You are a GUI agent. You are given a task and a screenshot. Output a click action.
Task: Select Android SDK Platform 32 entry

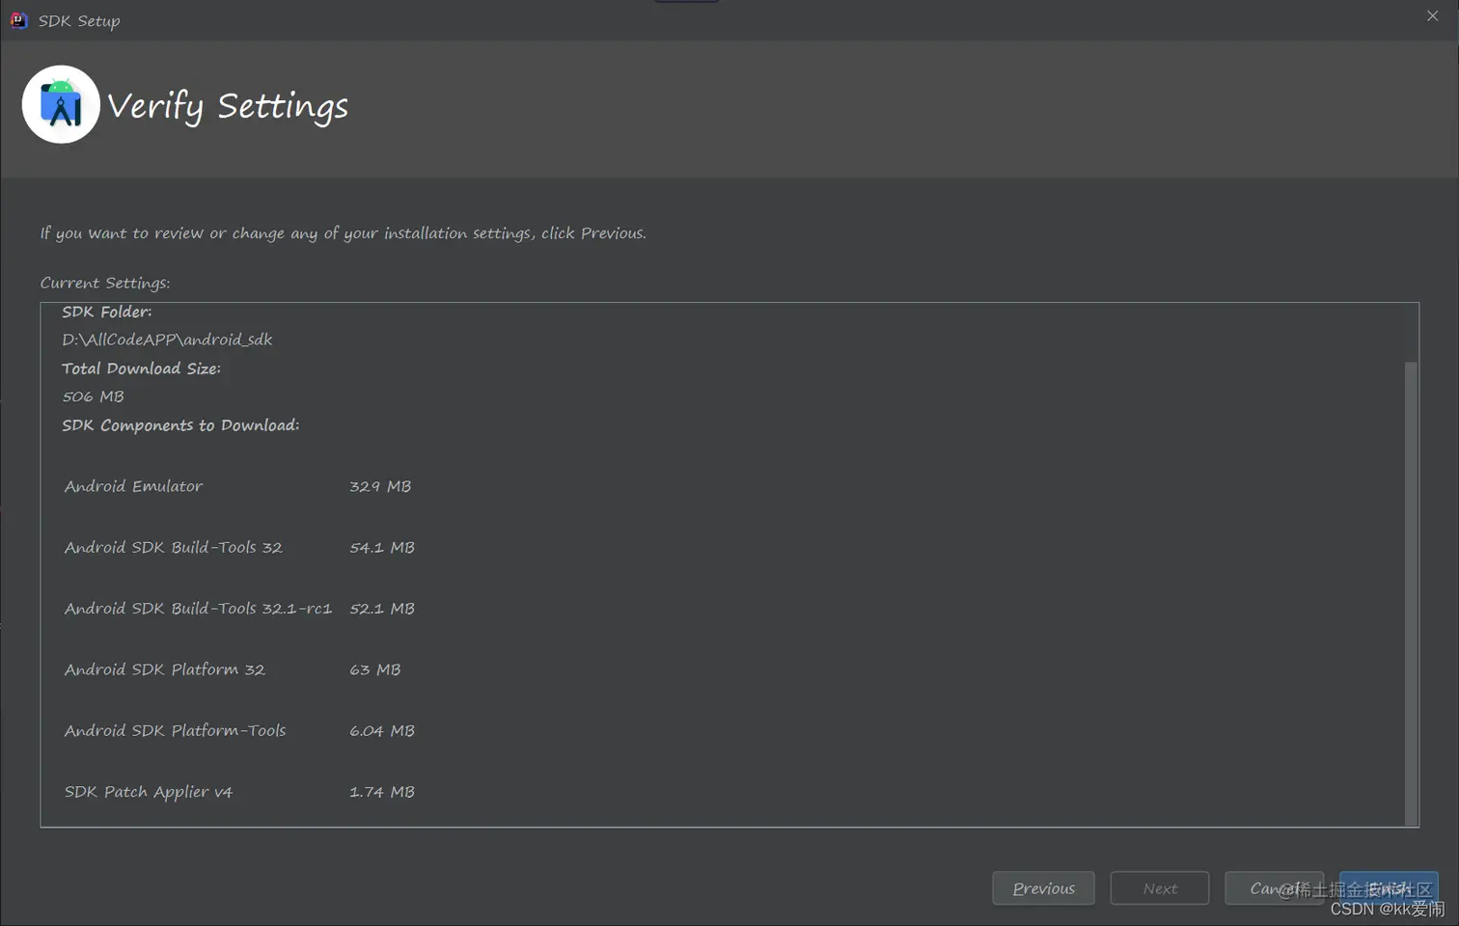(x=164, y=669)
